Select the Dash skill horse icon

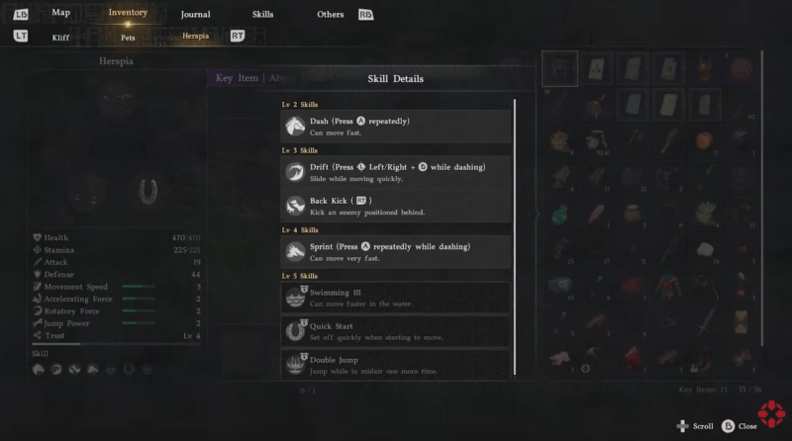[x=295, y=127]
